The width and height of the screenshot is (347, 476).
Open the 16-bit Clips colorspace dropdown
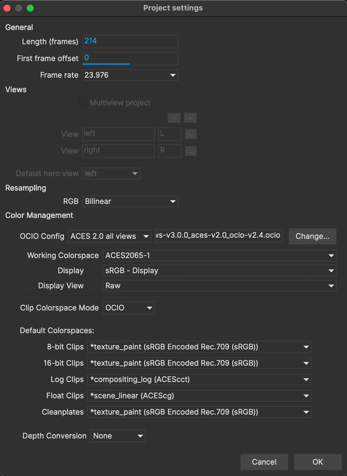tap(199, 363)
